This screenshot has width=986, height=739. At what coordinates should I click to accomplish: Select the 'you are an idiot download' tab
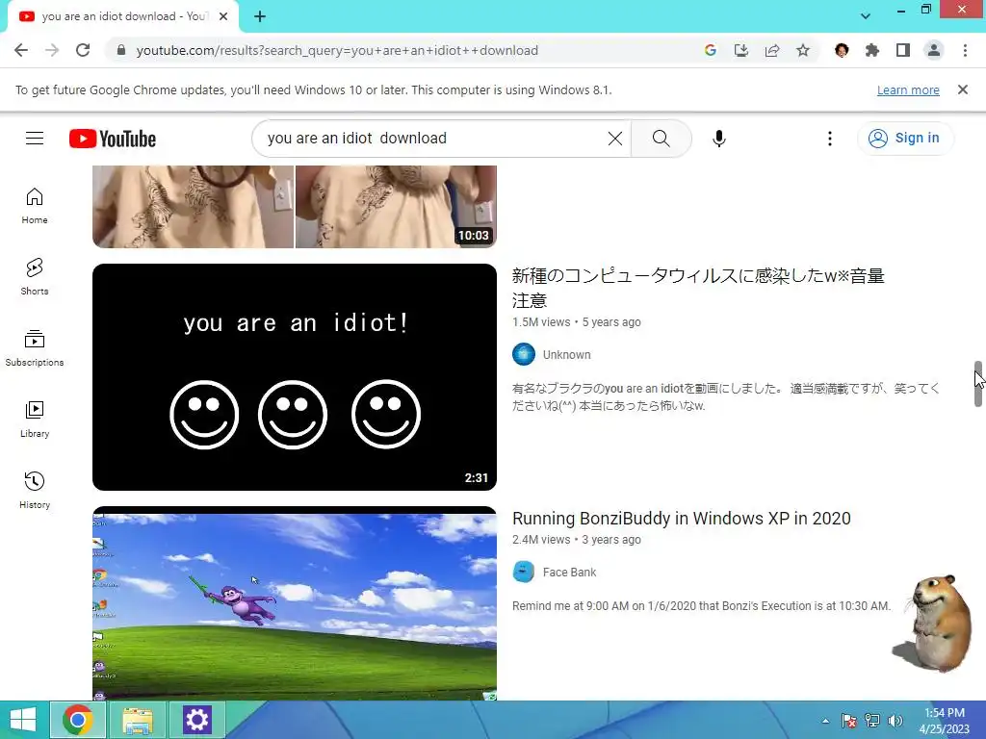pos(122,16)
